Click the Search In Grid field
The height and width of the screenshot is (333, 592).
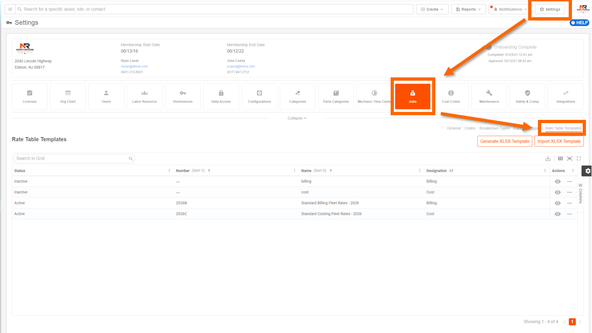(x=74, y=159)
